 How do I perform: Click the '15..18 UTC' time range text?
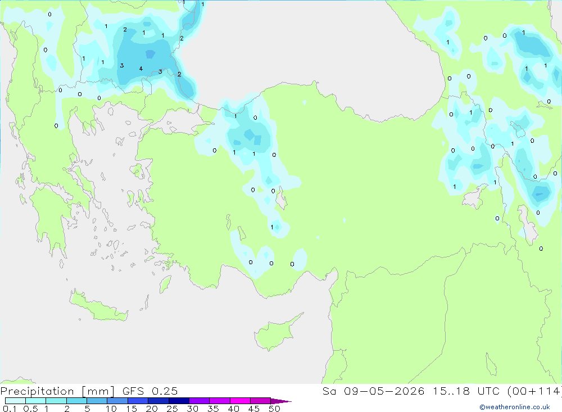[465, 391]
